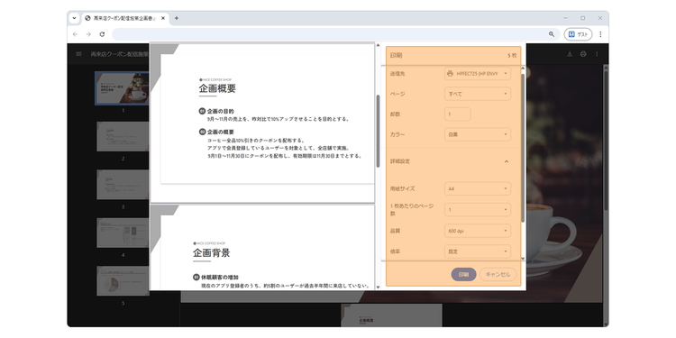The image size is (676, 338).
Task: Open a new tab with plus icon
Action: 177,18
